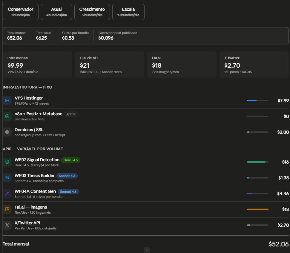
Task: Click the VPS Hostinger blue cost bar
Action: point(258,100)
